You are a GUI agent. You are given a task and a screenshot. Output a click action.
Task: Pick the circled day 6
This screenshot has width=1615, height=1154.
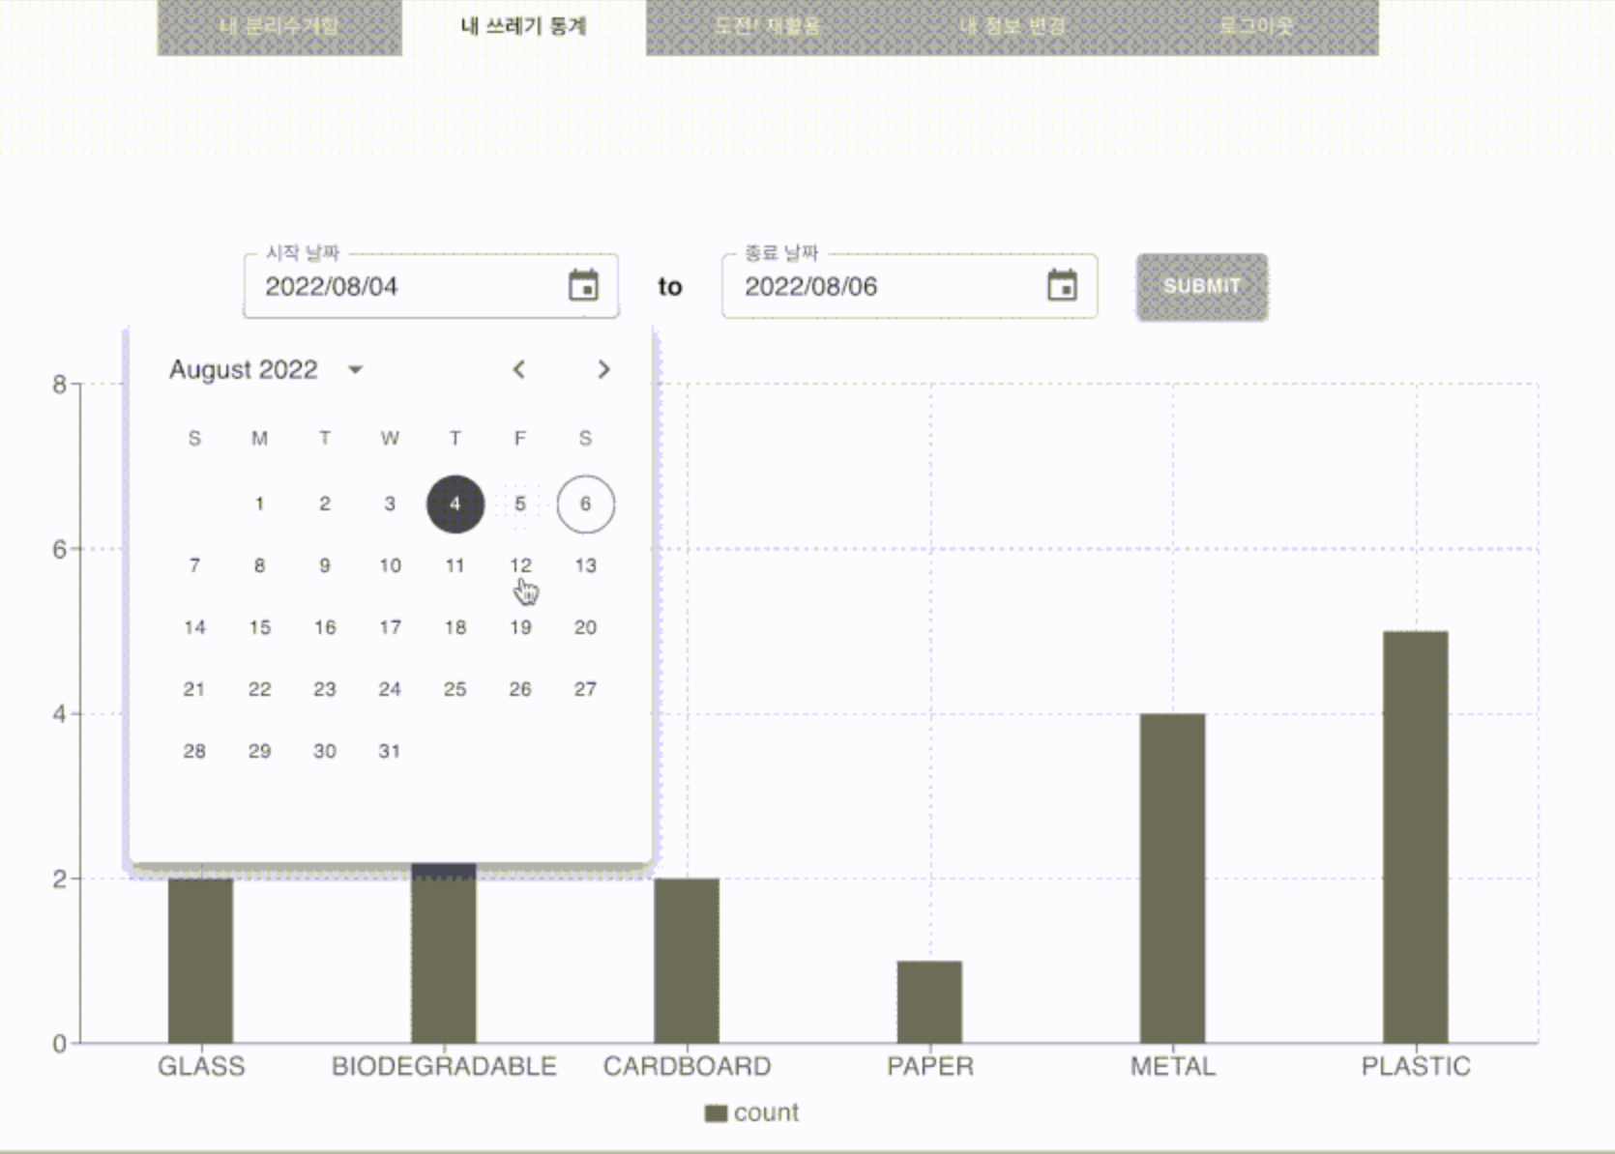[x=585, y=504]
